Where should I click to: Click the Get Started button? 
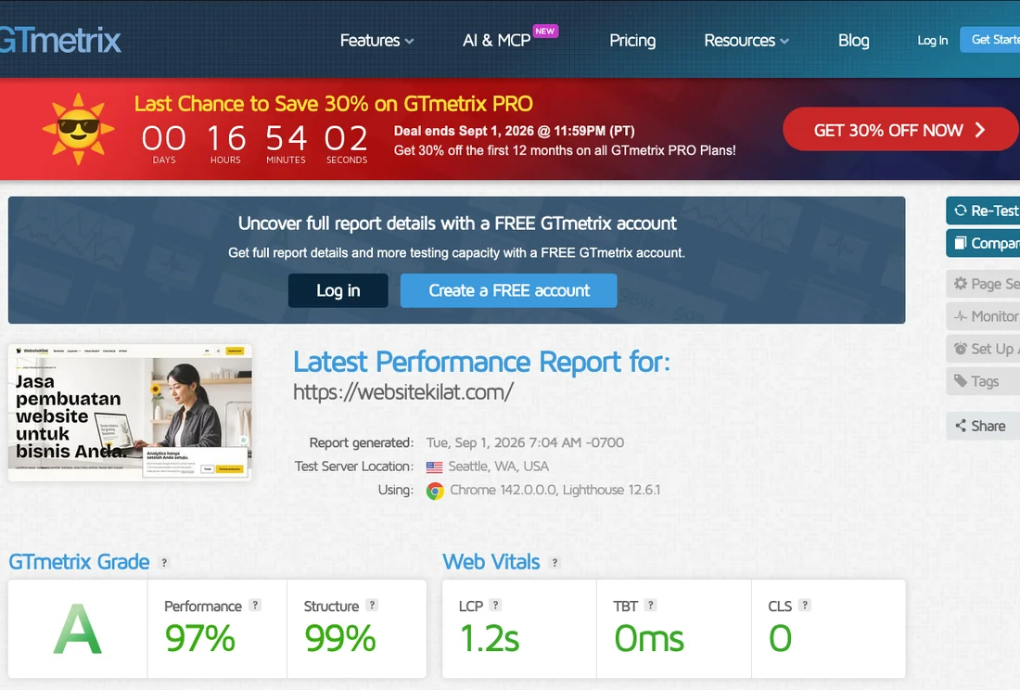coord(990,40)
